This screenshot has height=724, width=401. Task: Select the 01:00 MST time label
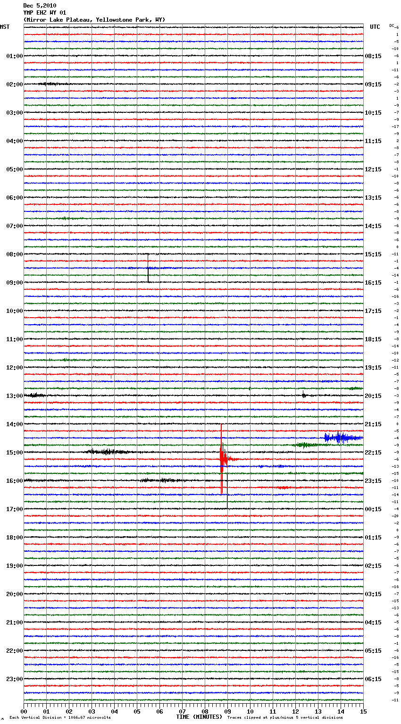15,56
